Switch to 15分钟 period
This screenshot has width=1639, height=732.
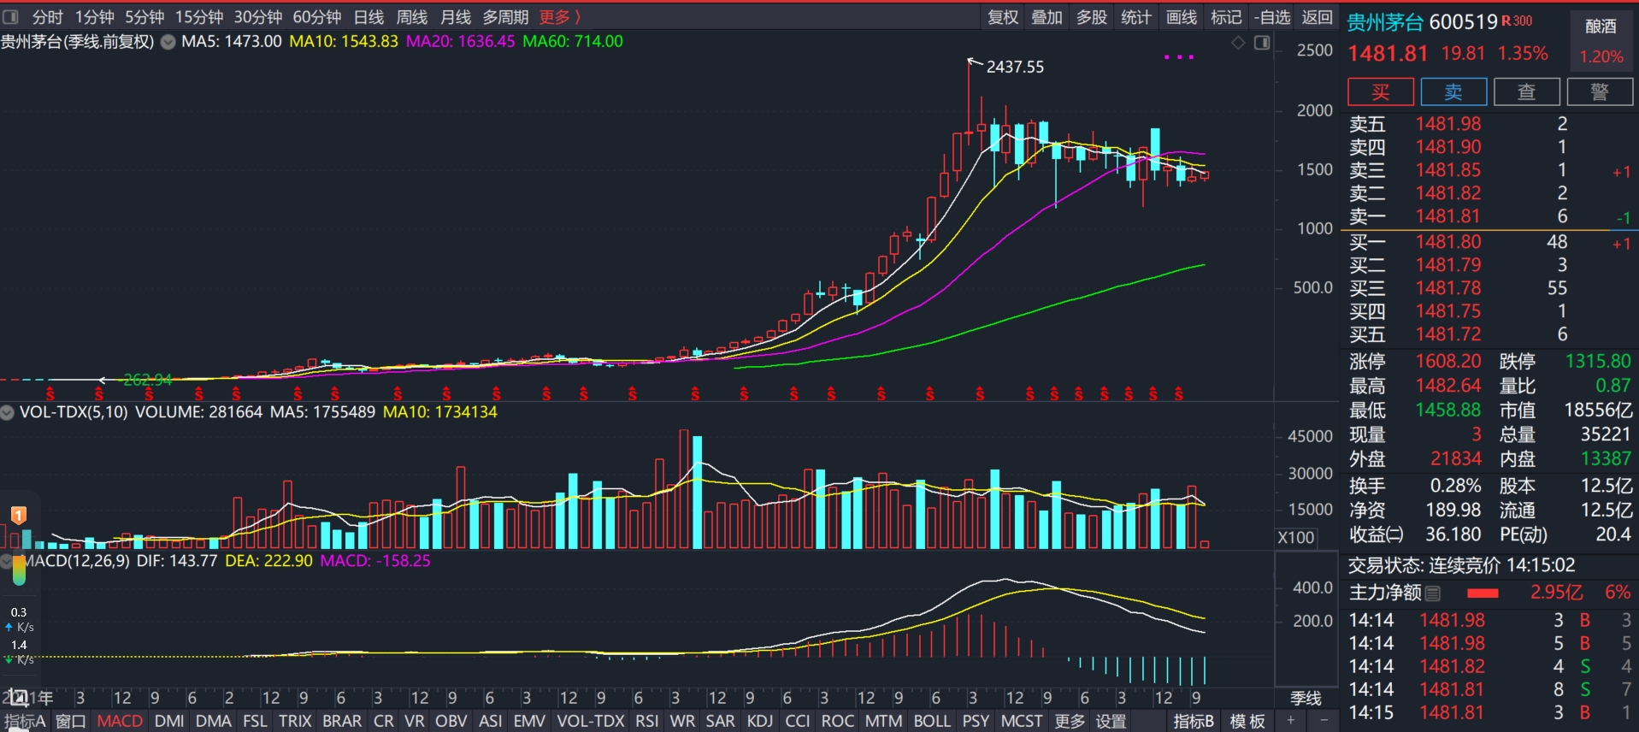point(200,17)
